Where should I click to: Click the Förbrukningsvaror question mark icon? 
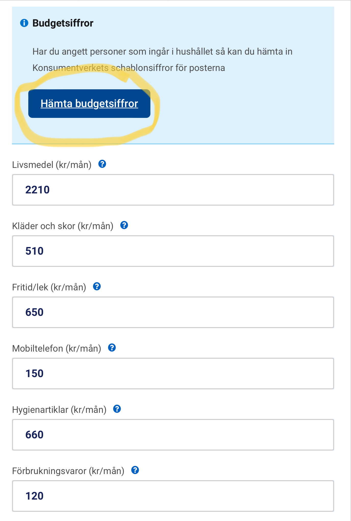(x=135, y=470)
